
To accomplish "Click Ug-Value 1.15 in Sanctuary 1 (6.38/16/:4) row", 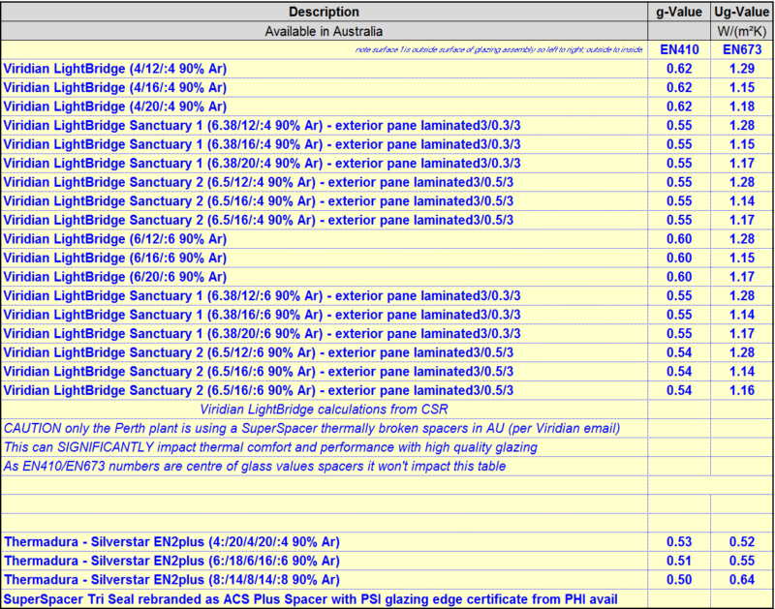I will click(x=742, y=144).
